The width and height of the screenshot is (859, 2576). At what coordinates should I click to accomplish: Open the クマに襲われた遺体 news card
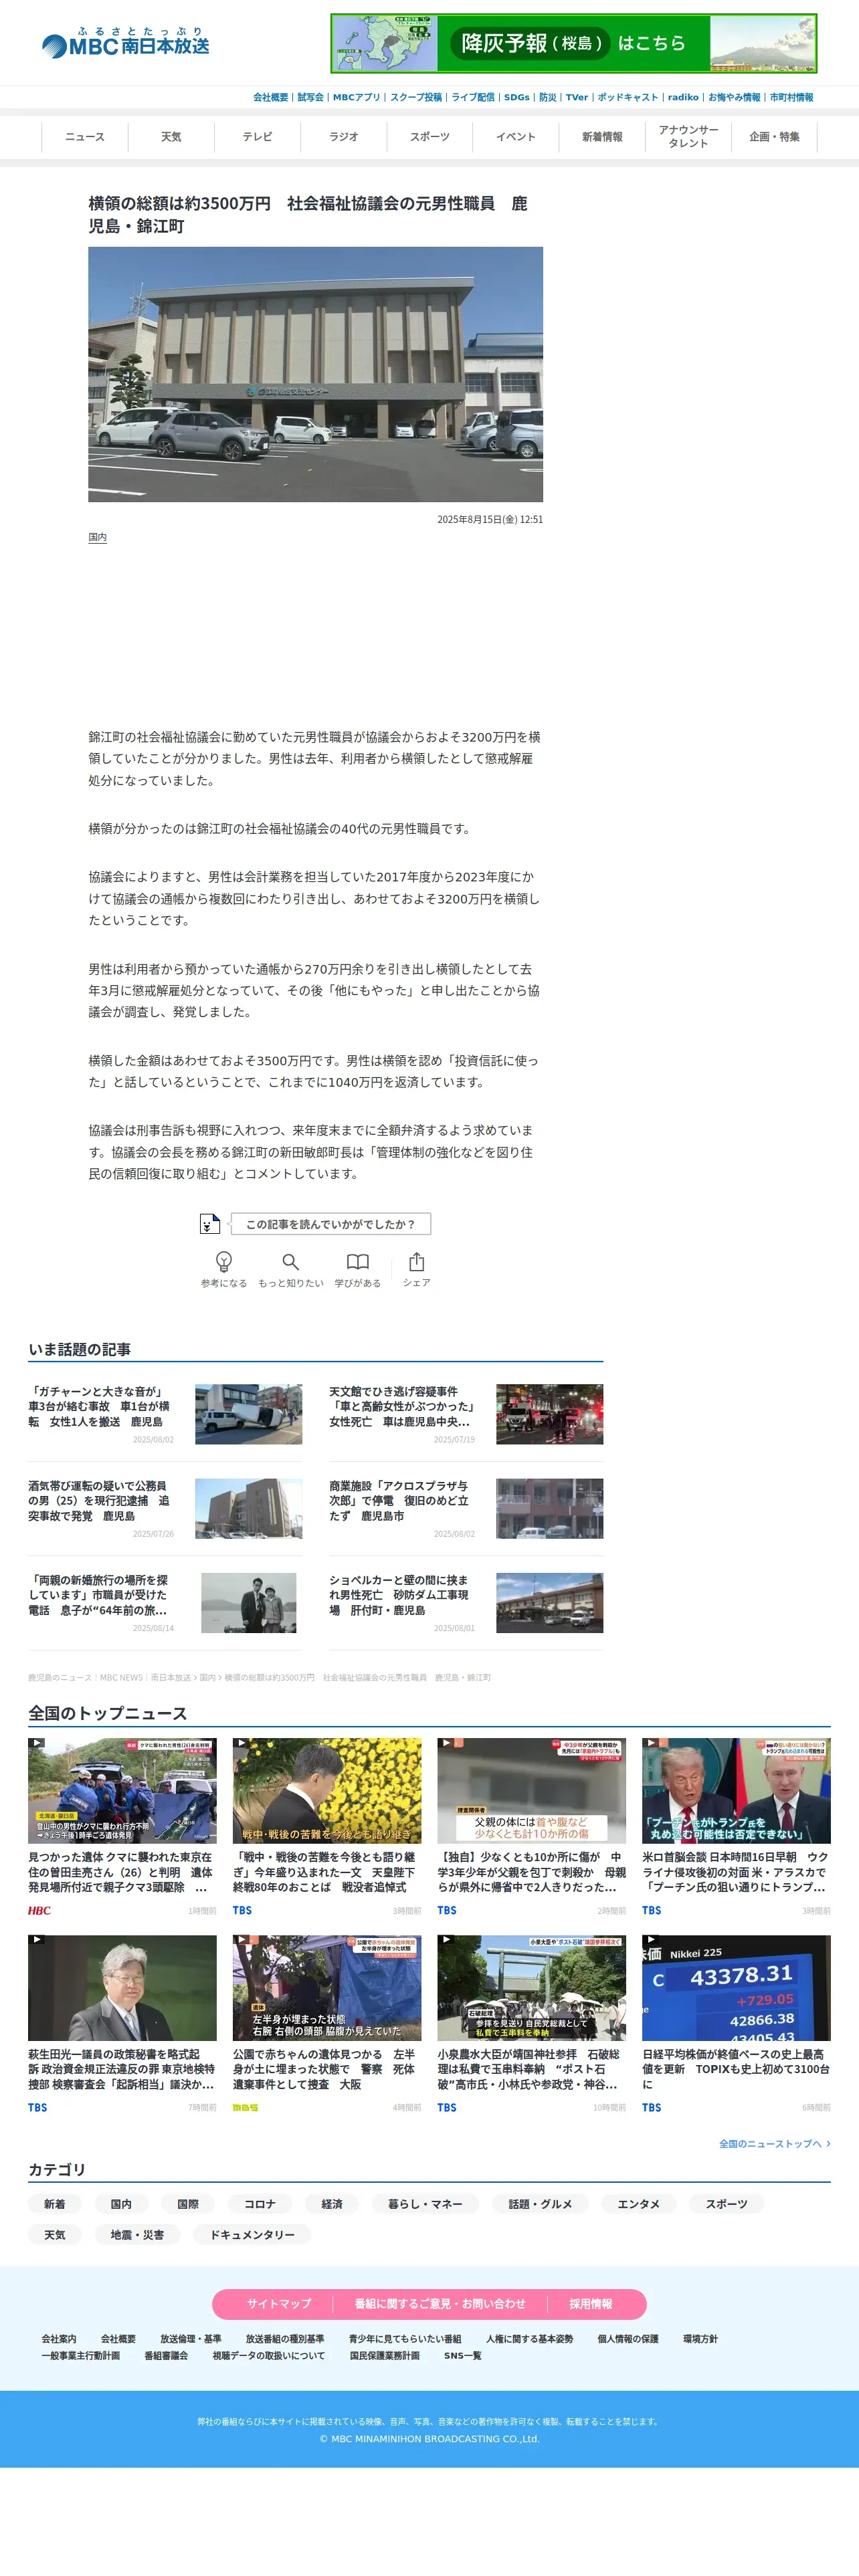click(122, 1826)
